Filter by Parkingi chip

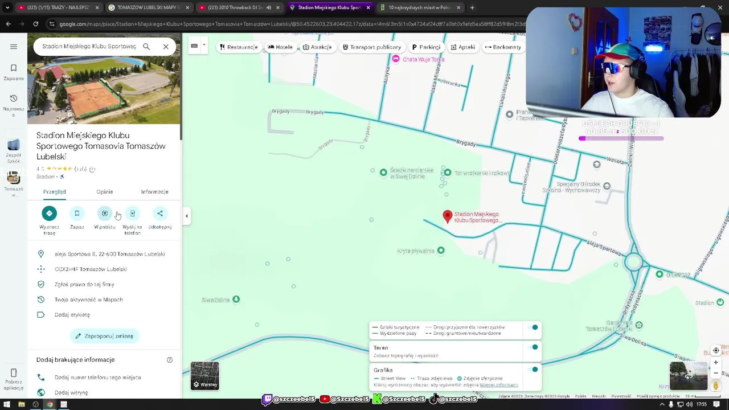tap(427, 47)
